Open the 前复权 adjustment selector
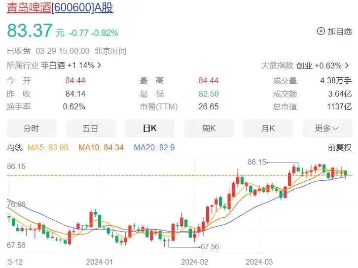 (x=339, y=148)
